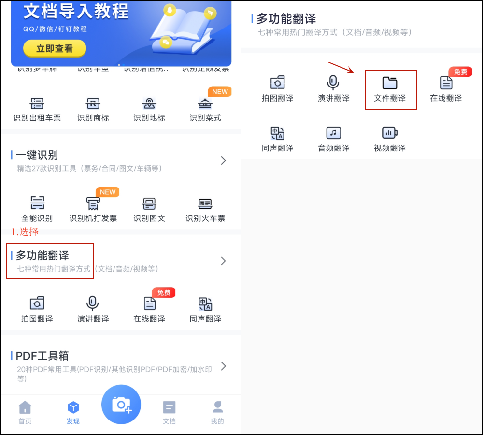
Task: Expand the PDF工具箱 section arrow
Action: point(223,366)
